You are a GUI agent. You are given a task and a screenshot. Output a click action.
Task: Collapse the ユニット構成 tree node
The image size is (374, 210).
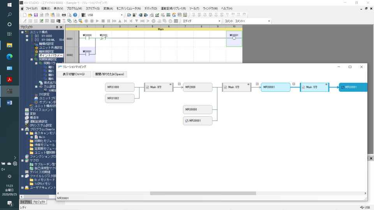(22, 32)
